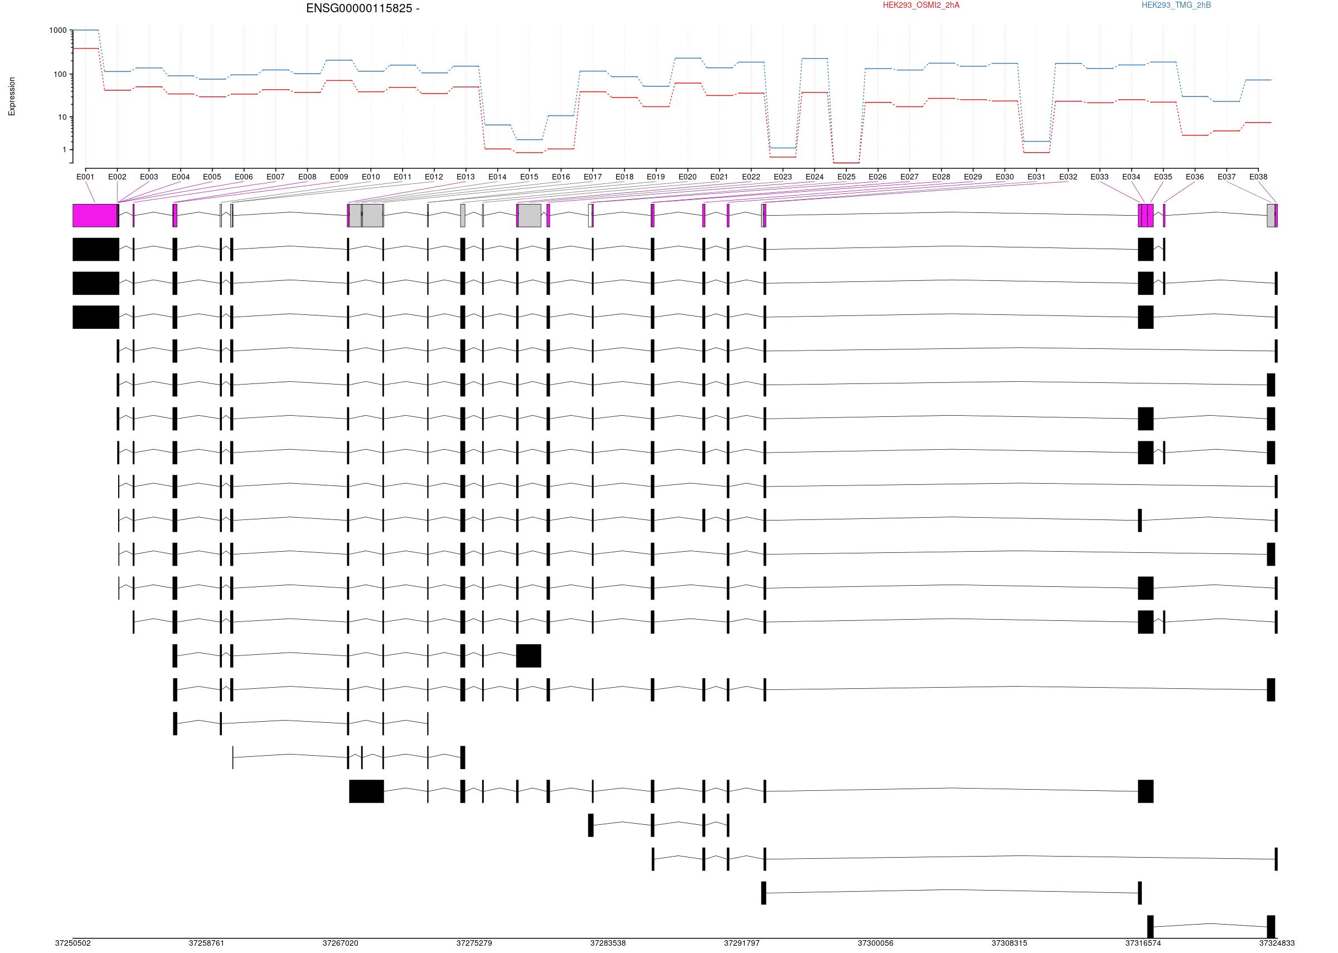Click genomic coordinate 37250502

point(73,944)
